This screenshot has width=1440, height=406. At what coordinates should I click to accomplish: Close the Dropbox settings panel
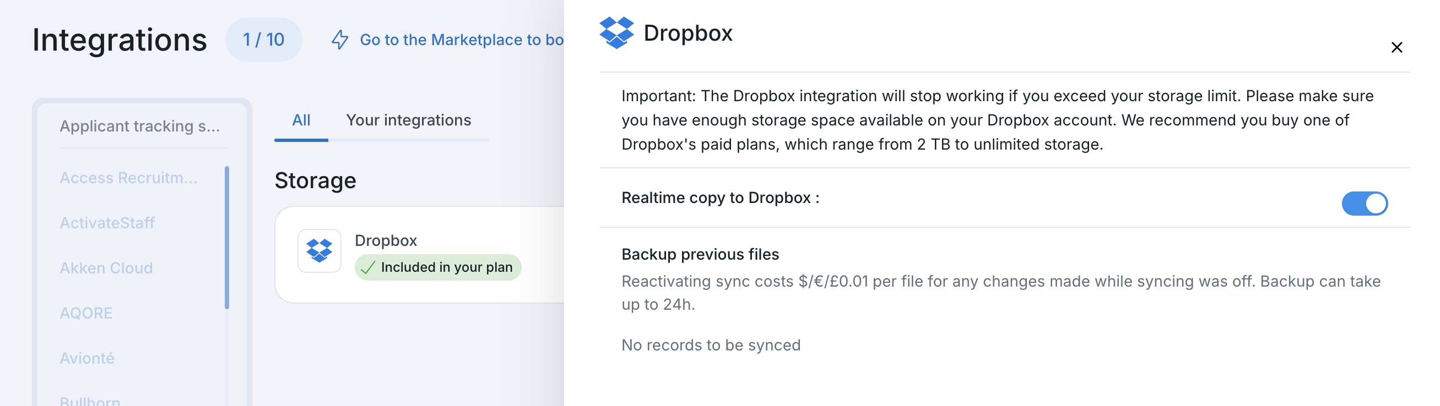[x=1396, y=47]
